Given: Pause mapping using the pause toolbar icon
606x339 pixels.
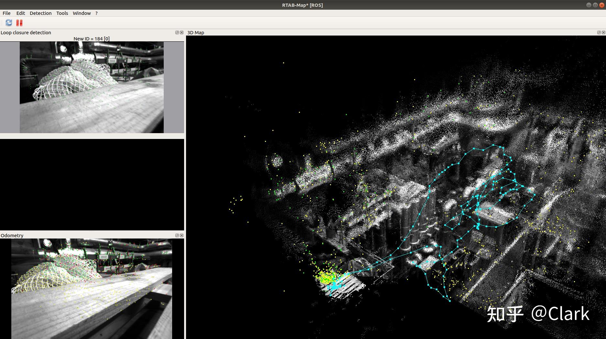Looking at the screenshot, I should click(x=19, y=23).
